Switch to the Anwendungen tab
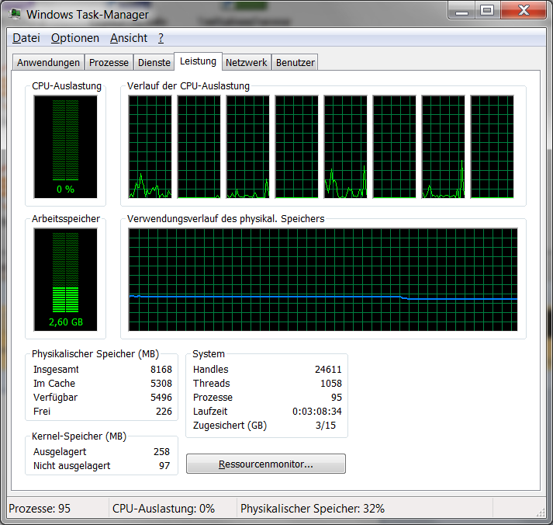The width and height of the screenshot is (553, 525). pyautogui.click(x=48, y=62)
